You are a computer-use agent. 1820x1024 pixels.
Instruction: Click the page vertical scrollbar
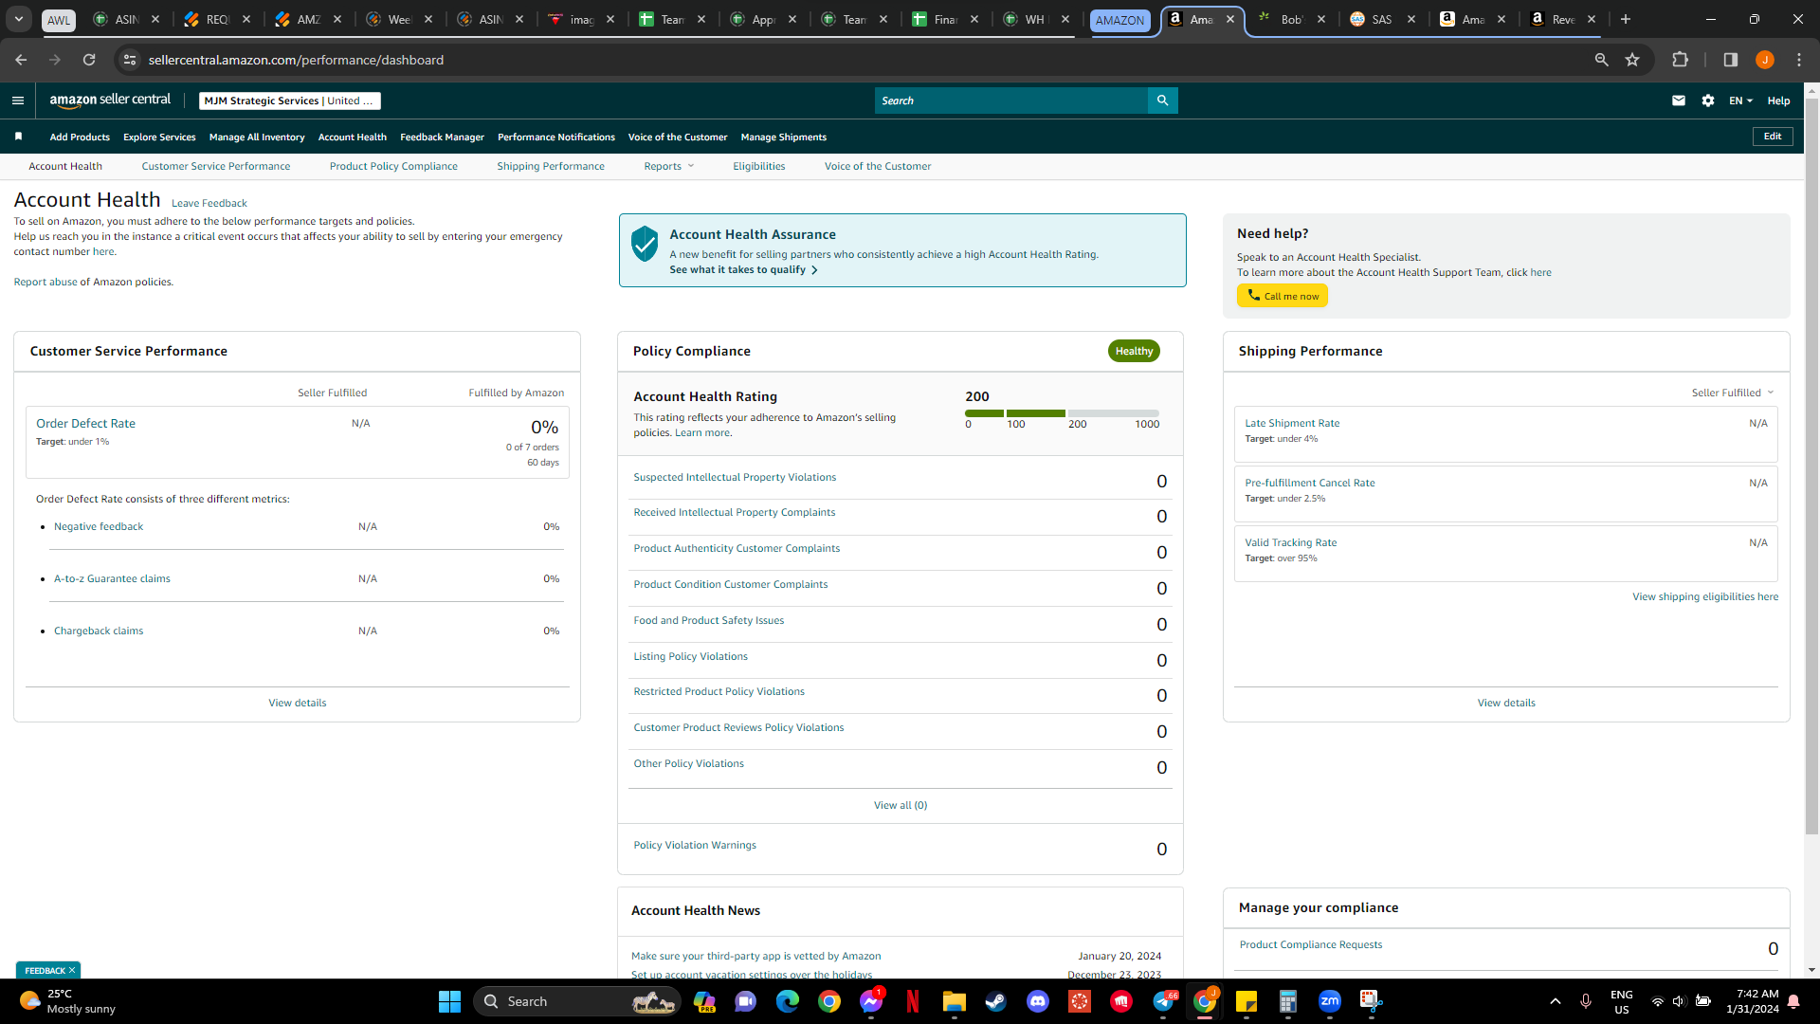[1811, 465]
